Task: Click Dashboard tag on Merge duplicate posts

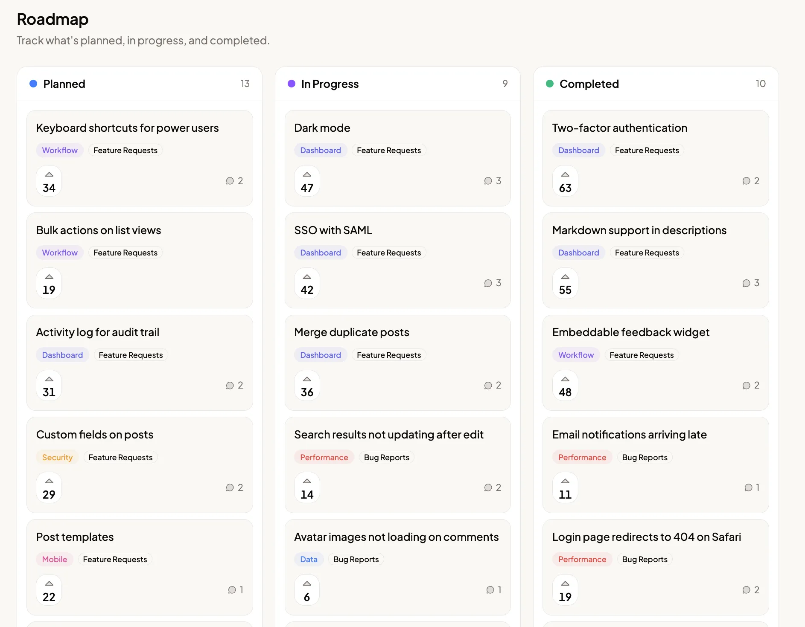Action: (x=321, y=355)
